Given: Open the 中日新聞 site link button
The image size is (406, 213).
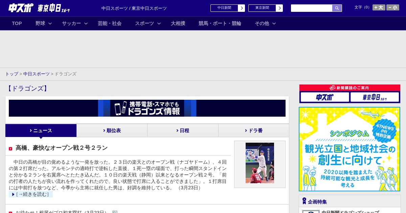Looking at the screenshot, I should (x=228, y=8).
